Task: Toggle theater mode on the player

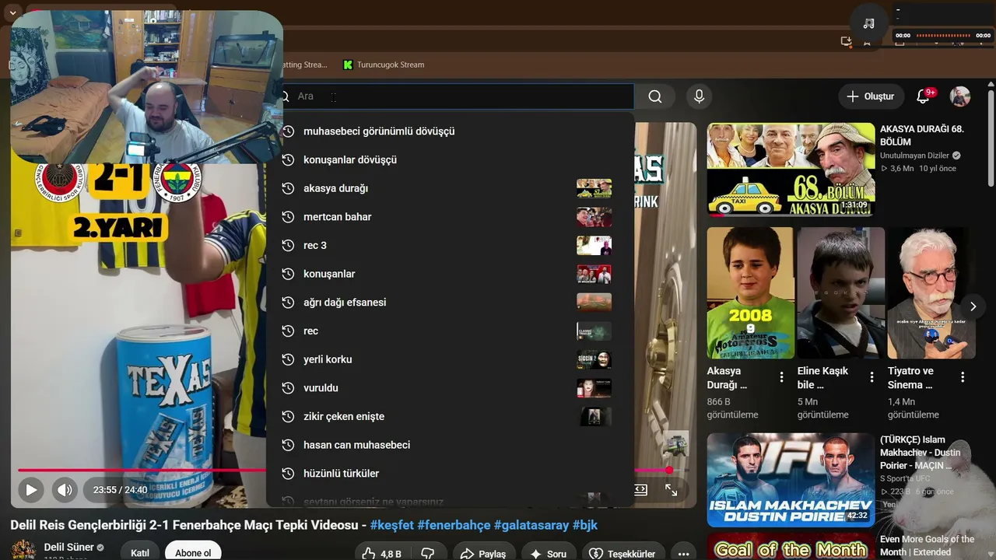Action: 640,490
